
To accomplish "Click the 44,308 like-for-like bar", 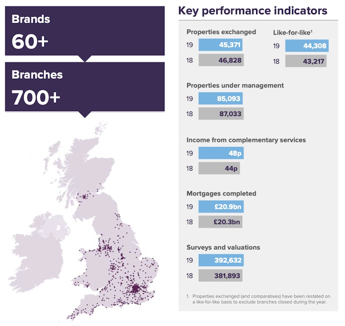I will pyautogui.click(x=307, y=46).
